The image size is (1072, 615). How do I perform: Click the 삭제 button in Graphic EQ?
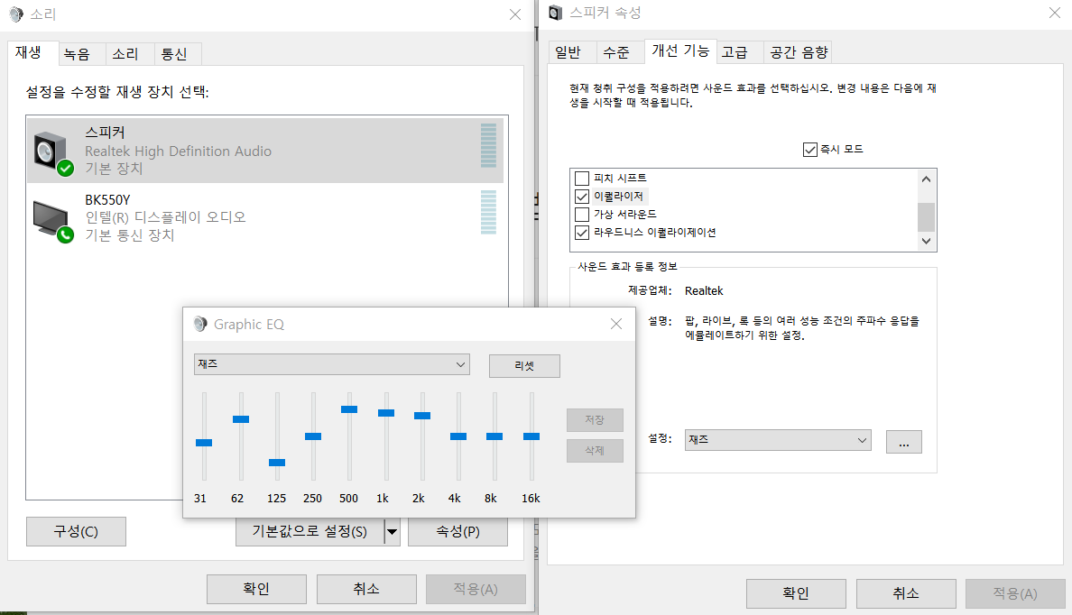point(595,450)
